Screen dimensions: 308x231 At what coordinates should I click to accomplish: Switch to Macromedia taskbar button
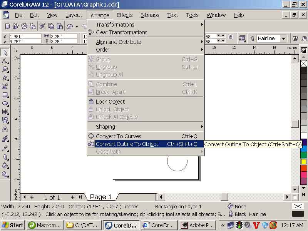(x=45, y=225)
